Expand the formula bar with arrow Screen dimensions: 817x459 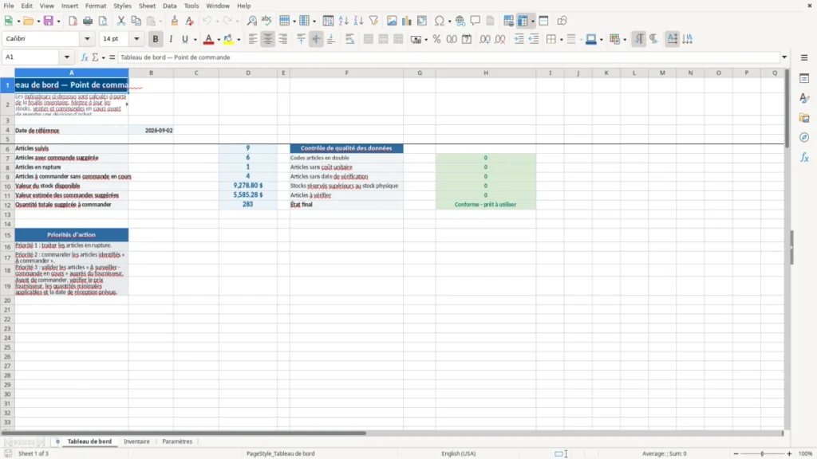coord(784,57)
